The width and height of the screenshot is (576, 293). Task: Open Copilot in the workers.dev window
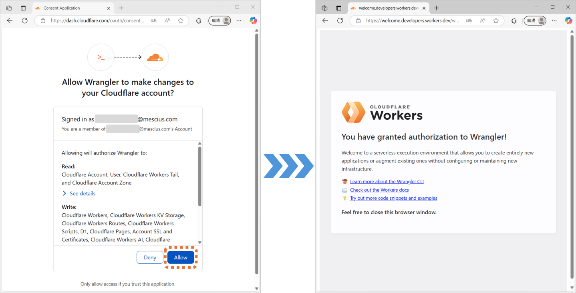(568, 20)
